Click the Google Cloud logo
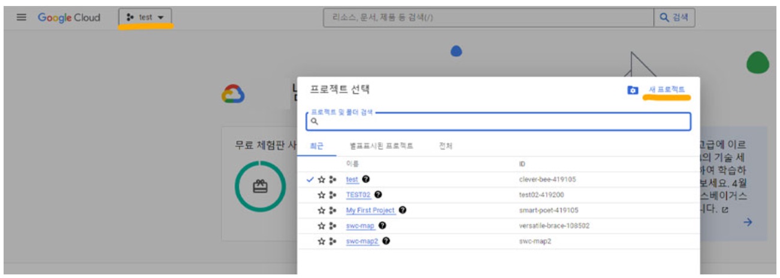The width and height of the screenshot is (780, 278). (69, 17)
